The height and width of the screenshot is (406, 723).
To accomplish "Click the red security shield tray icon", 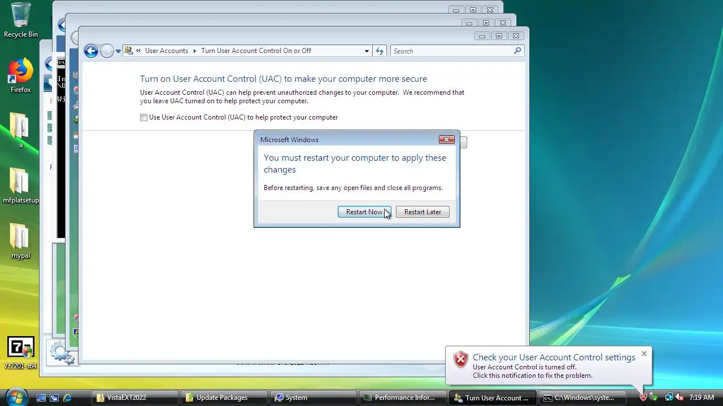I will point(643,398).
